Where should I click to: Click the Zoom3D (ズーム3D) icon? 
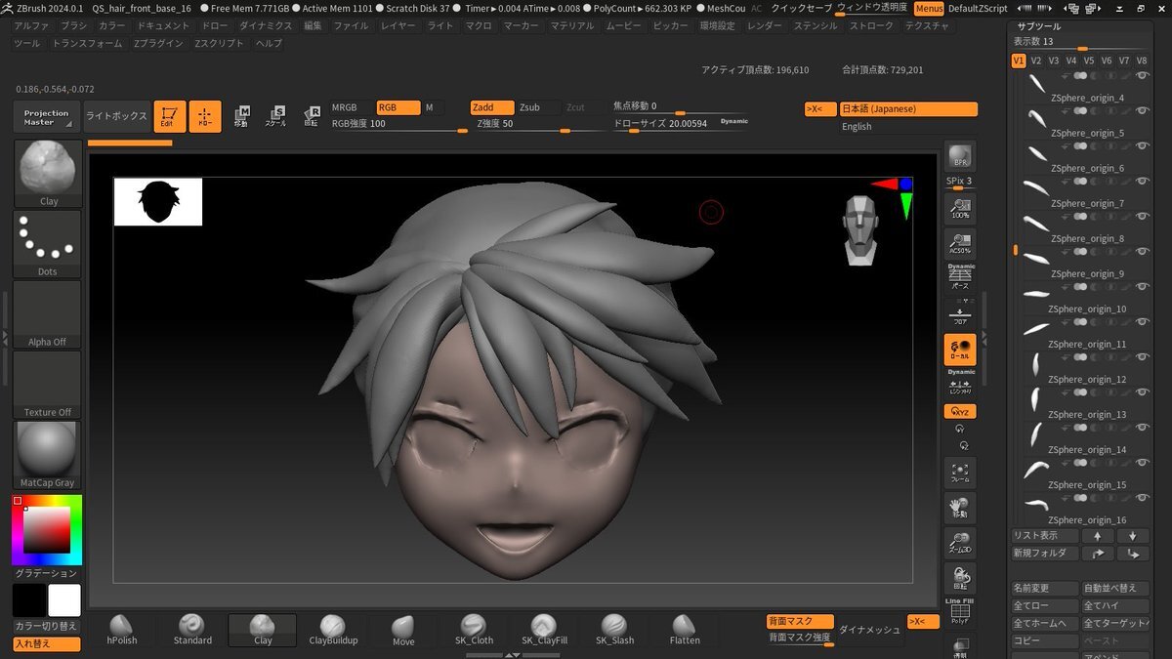pyautogui.click(x=960, y=544)
